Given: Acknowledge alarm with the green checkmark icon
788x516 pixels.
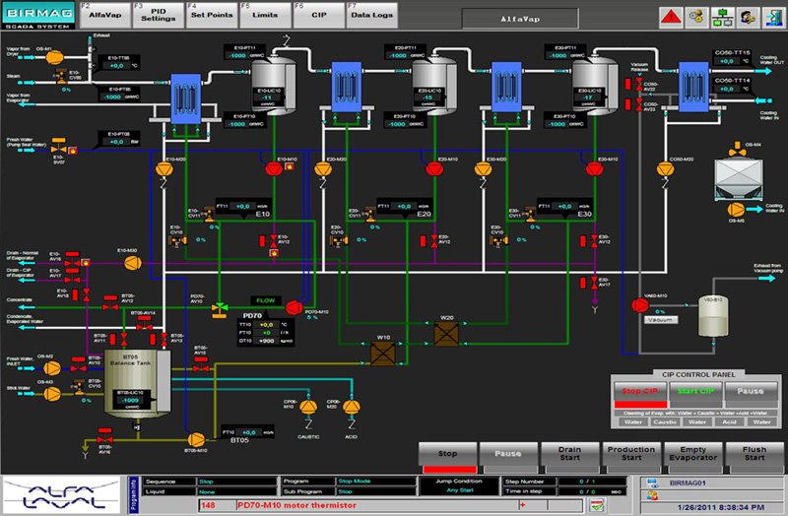Looking at the screenshot, I should 597,505.
